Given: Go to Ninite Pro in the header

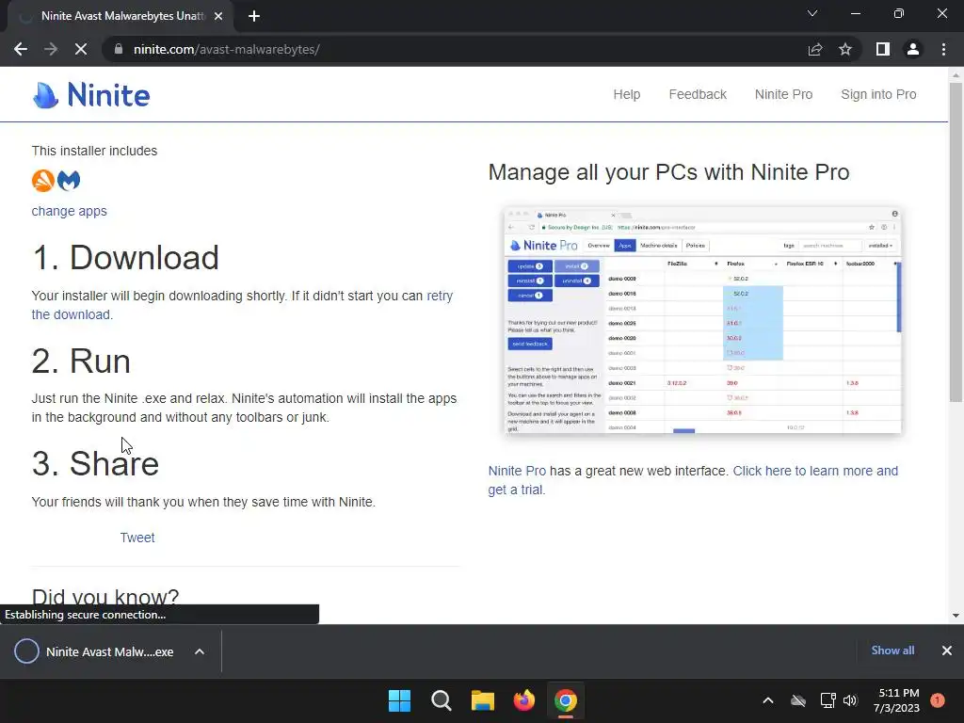Looking at the screenshot, I should tap(783, 95).
